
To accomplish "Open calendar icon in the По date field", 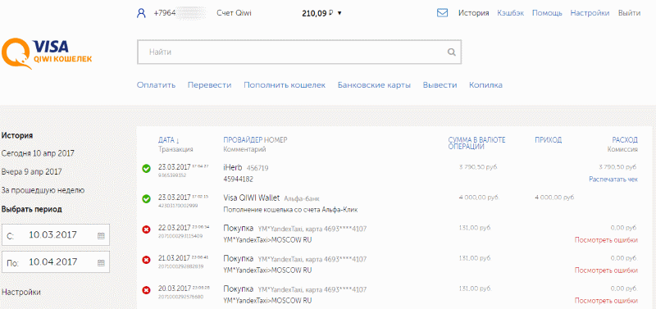I will [x=101, y=263].
